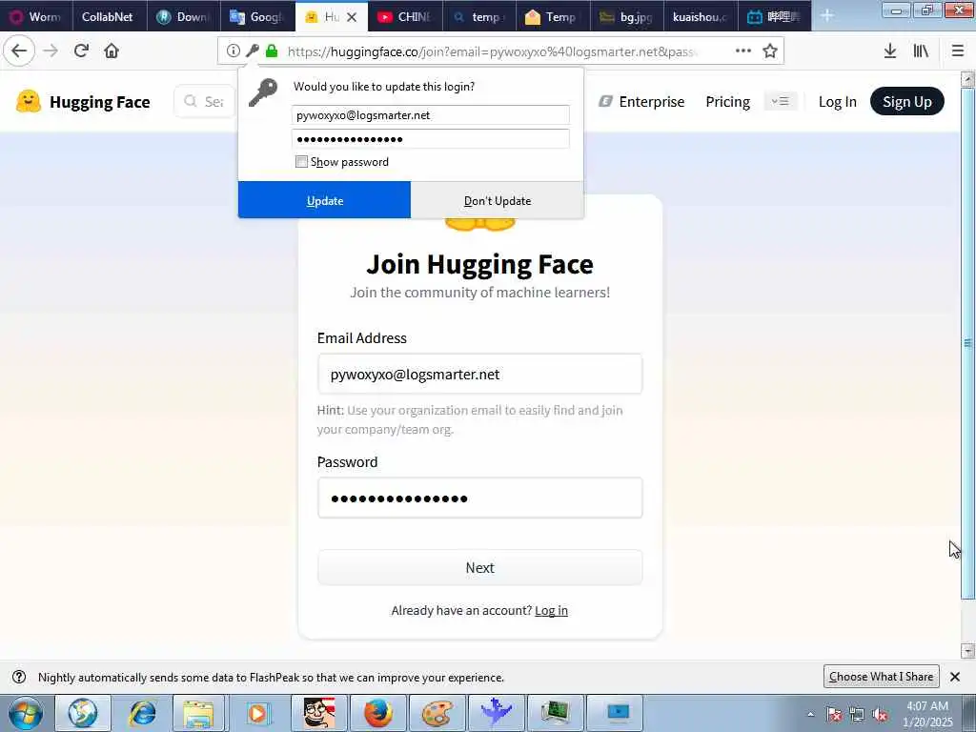This screenshot has height=732, width=976.
Task: Click the Hugging Face search box
Action: coord(205,101)
